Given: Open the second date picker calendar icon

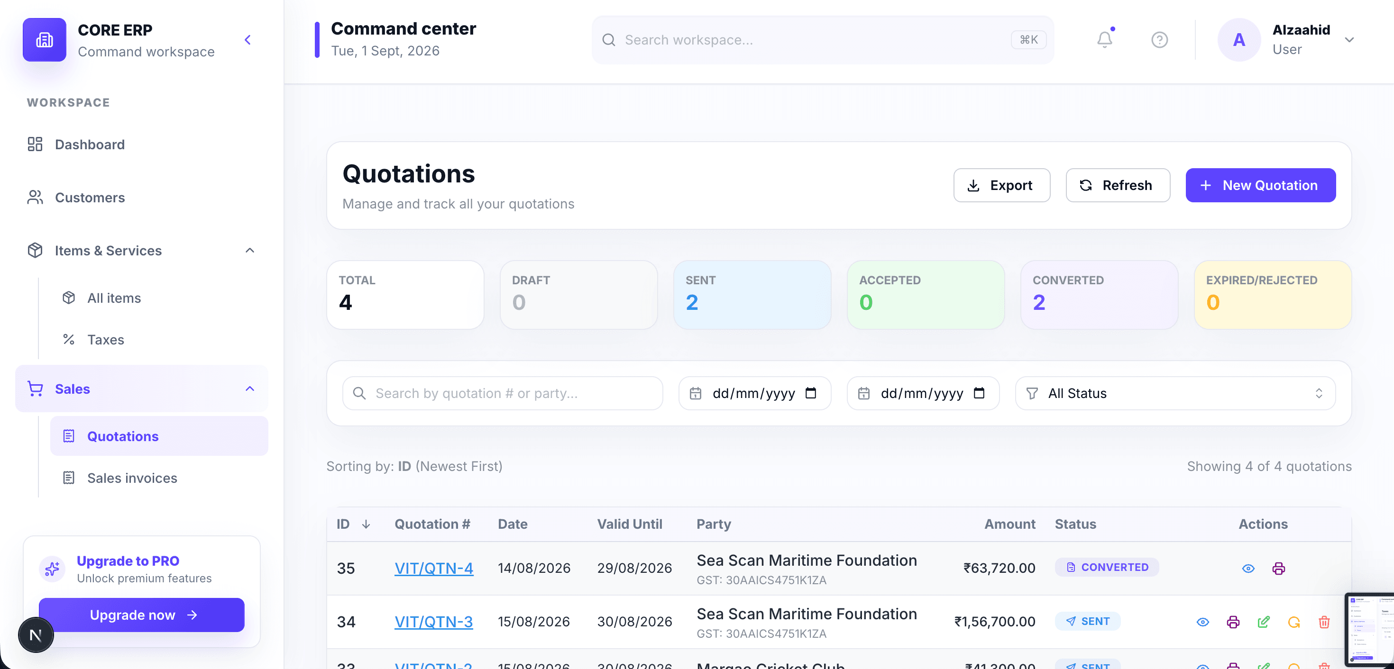Looking at the screenshot, I should tap(978, 393).
